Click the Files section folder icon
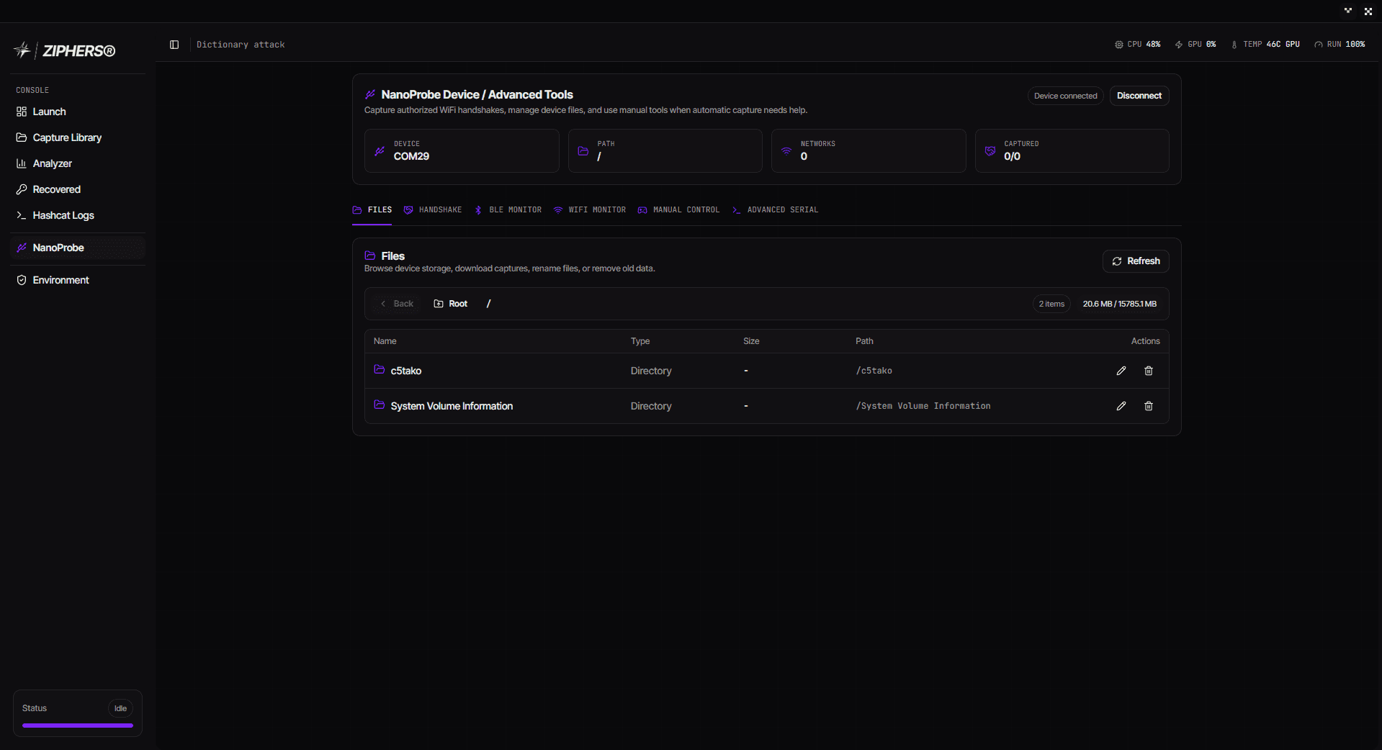Image resolution: width=1382 pixels, height=750 pixels. pyautogui.click(x=370, y=256)
